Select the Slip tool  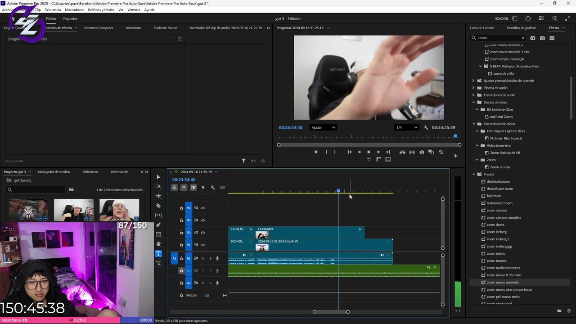pos(158,215)
